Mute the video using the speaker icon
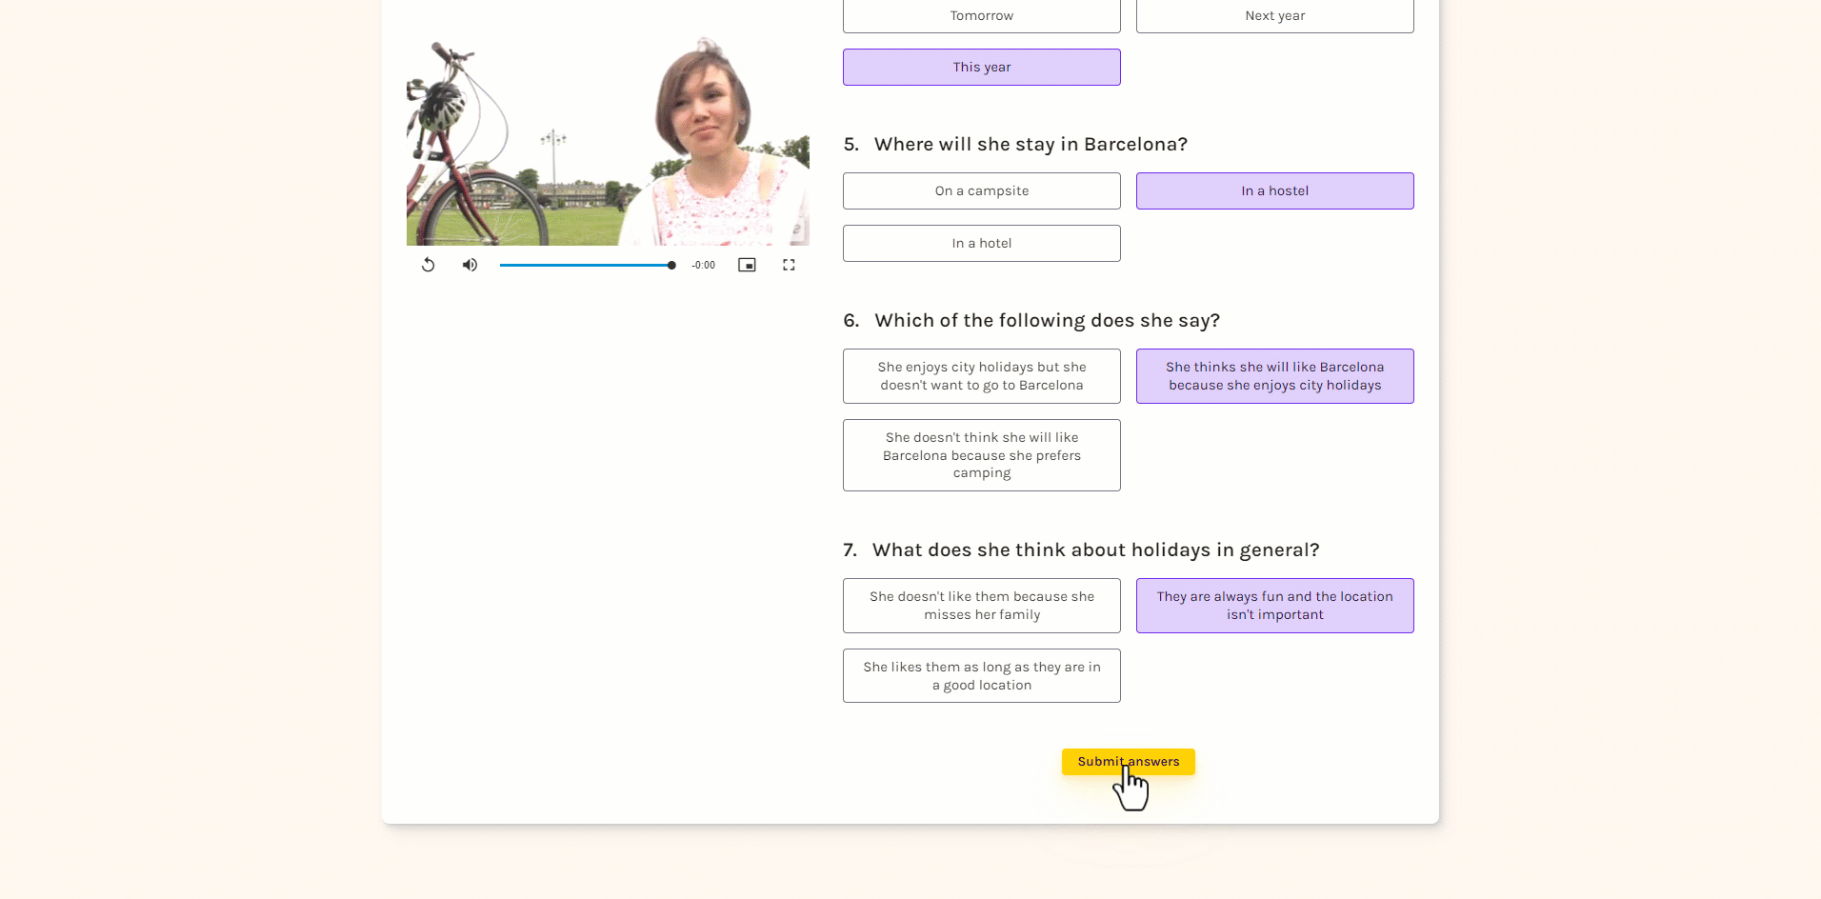The height and width of the screenshot is (899, 1821). pyautogui.click(x=470, y=265)
